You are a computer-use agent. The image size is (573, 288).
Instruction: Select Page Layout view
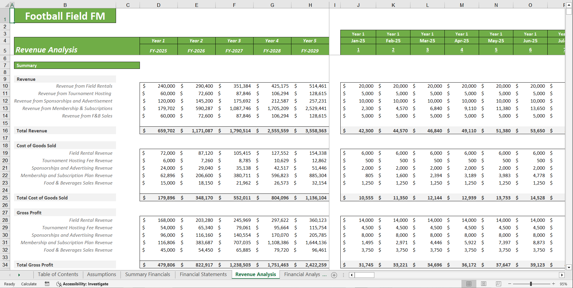pos(483,284)
